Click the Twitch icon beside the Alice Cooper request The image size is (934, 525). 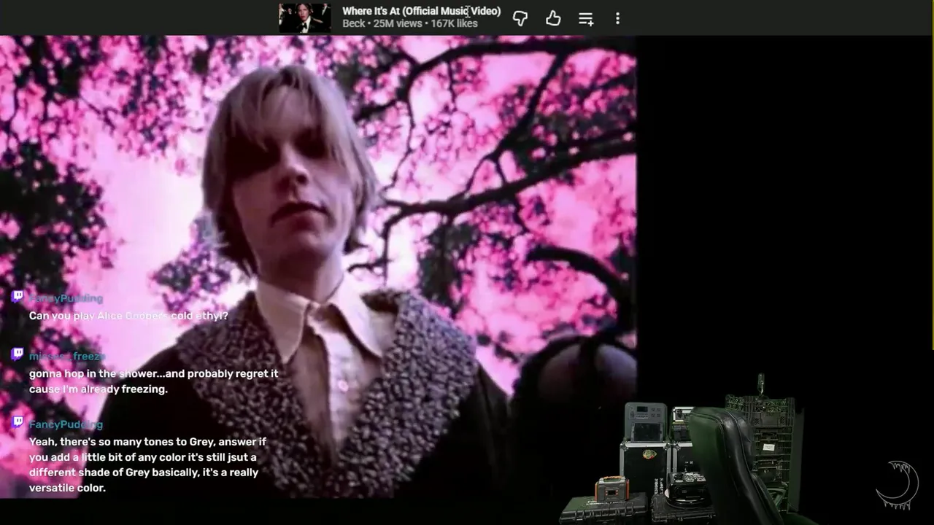[18, 296]
